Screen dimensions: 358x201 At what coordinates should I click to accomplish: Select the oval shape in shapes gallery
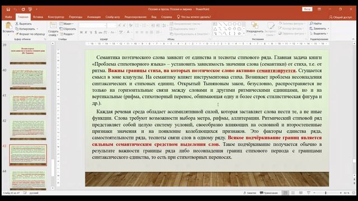pos(234,24)
